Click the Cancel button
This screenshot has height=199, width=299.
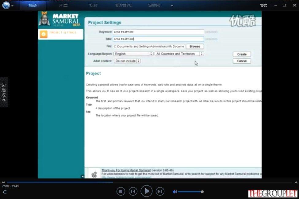(x=242, y=61)
